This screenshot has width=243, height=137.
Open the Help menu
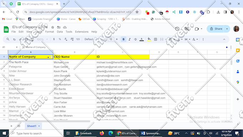pos(94,31)
